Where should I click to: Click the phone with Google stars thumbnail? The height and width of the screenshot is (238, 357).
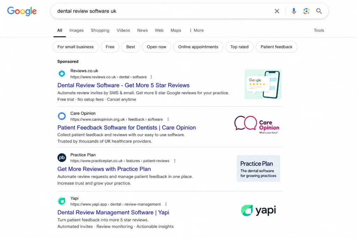(263, 84)
